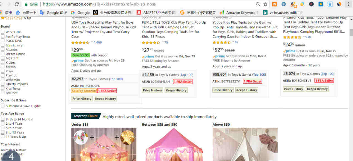Click the zoom magnifier icon in address bar

pos(258,4)
